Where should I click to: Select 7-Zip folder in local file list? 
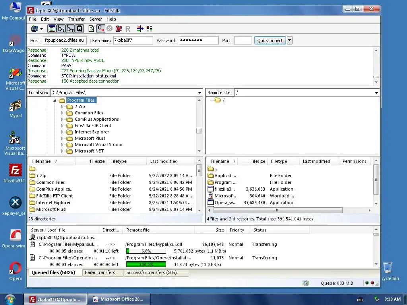[x=41, y=176]
